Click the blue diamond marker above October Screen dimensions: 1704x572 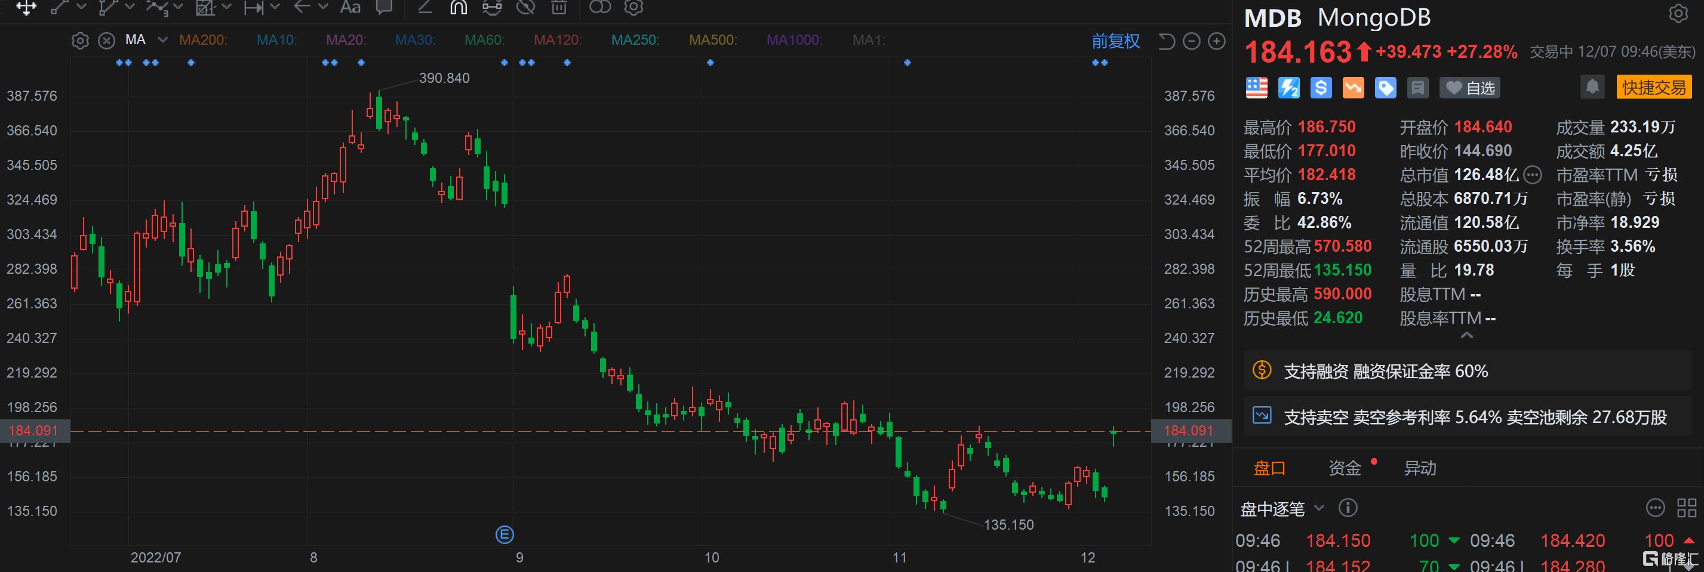click(710, 63)
